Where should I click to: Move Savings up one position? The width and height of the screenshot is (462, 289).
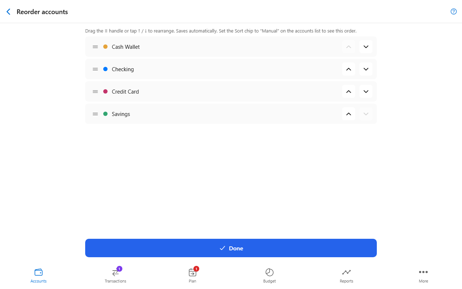[349, 114]
